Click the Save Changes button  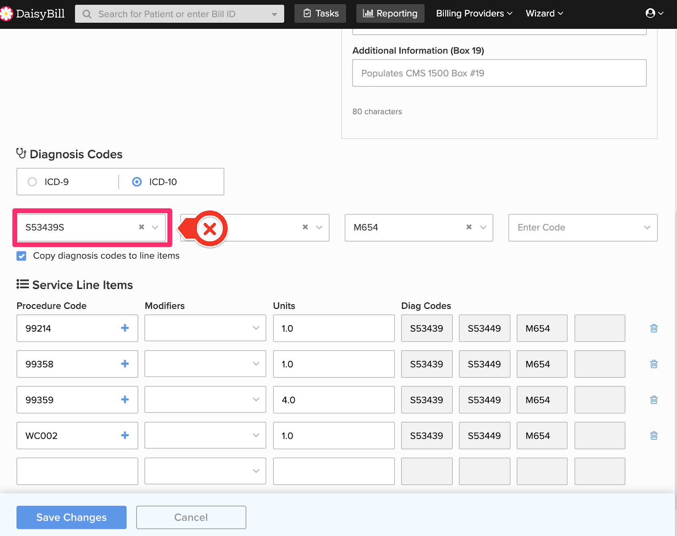[x=72, y=517]
